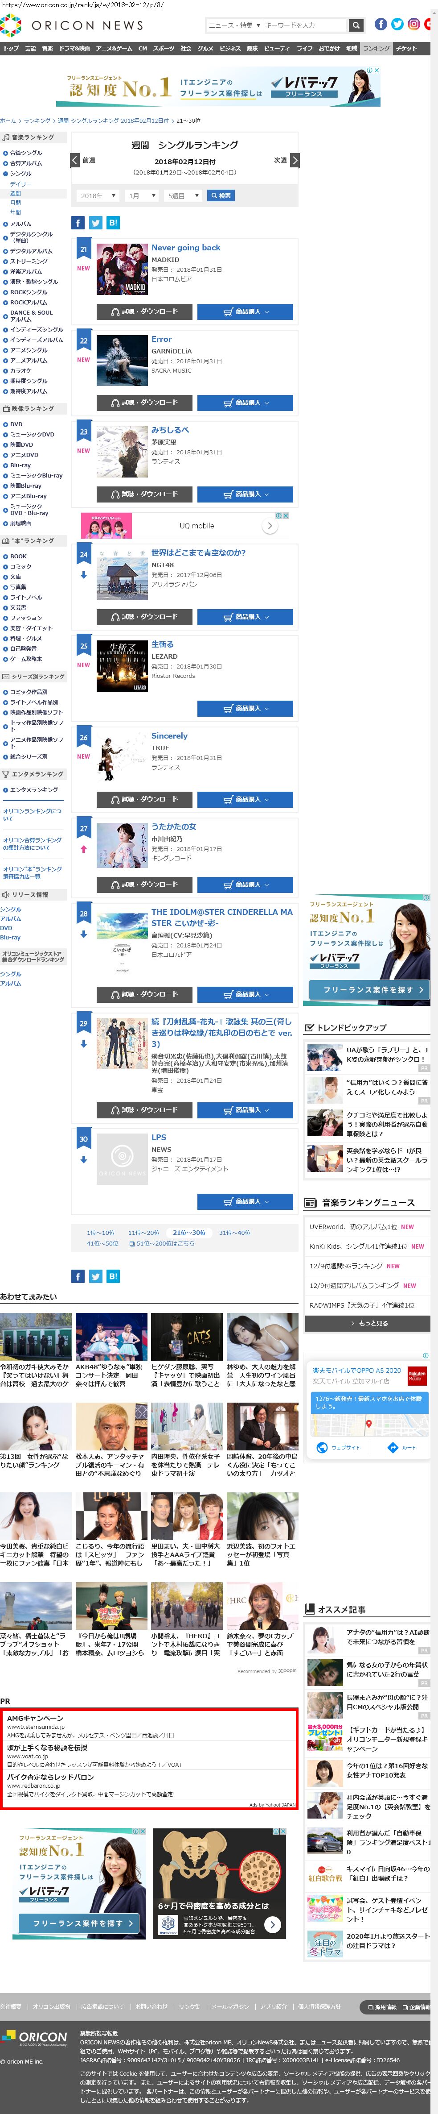Select ランキング in the top navigation bar
438x2114 pixels.
click(376, 48)
